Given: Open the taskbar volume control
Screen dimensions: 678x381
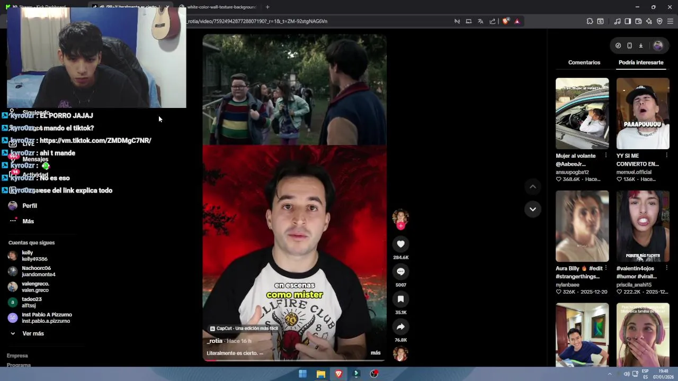Looking at the screenshot, I should [x=627, y=374].
